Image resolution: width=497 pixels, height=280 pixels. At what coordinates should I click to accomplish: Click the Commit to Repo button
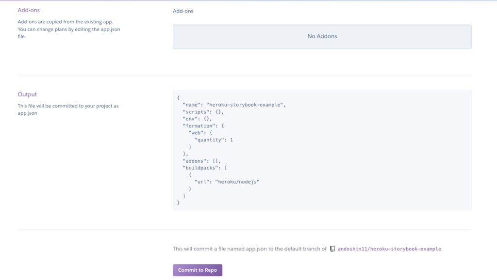[198, 270]
